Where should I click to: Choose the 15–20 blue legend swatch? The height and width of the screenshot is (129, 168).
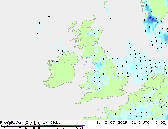pos(41,126)
